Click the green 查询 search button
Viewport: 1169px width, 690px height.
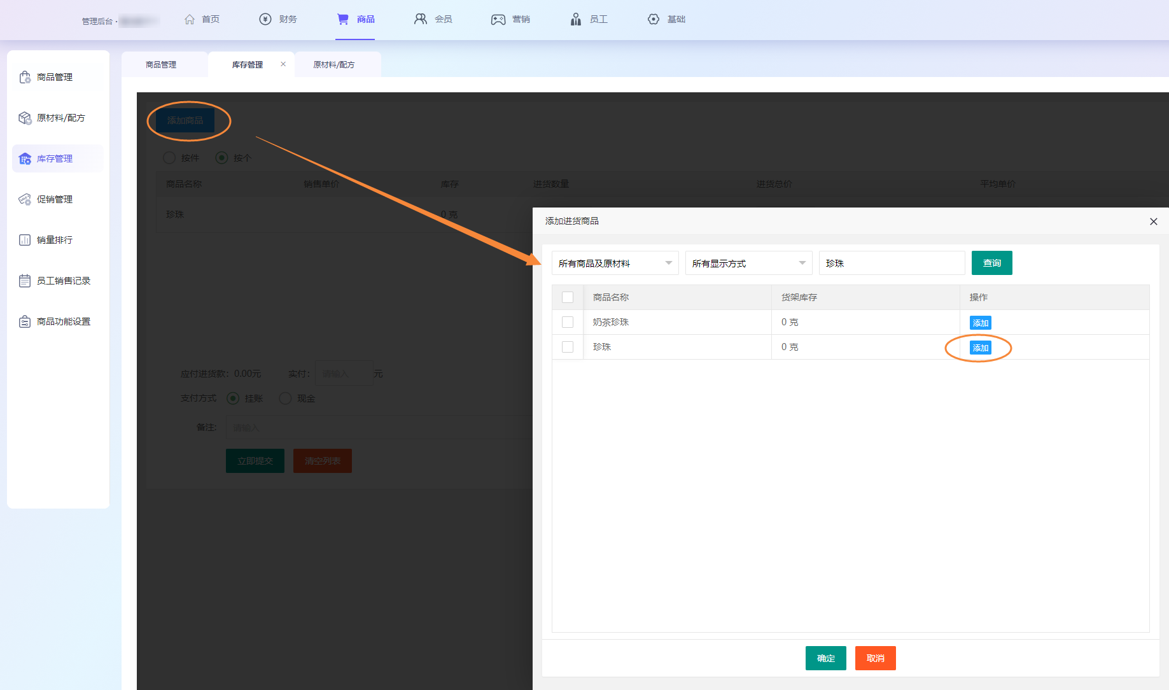pos(991,263)
